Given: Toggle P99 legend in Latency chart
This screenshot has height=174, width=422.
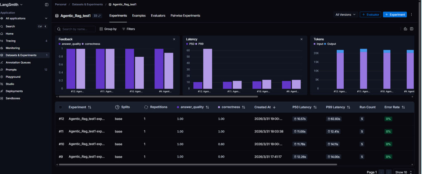Looking at the screenshot, I should pyautogui.click(x=200, y=44).
